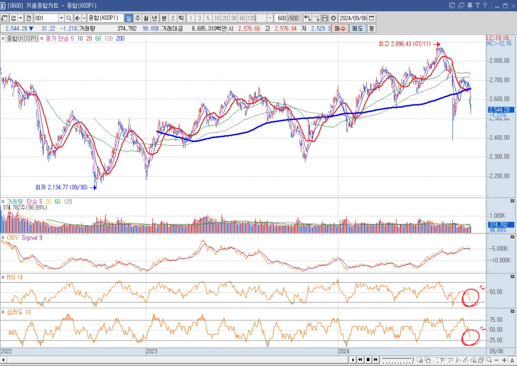
Task: Select yearly period button 년
Action: (x=155, y=18)
